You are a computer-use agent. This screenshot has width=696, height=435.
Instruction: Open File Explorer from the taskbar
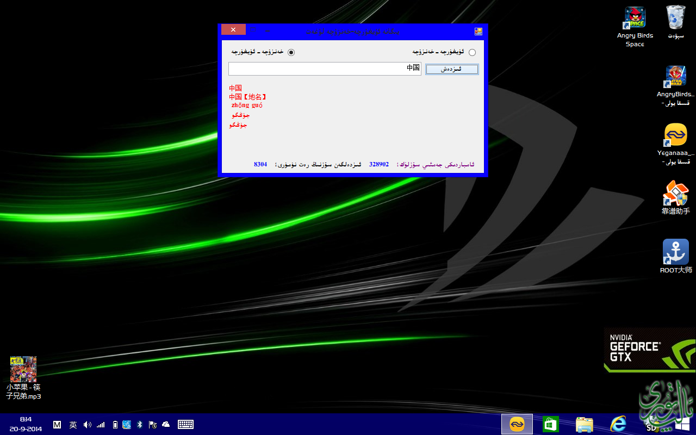pyautogui.click(x=584, y=424)
